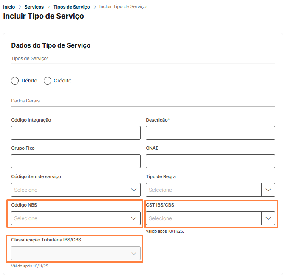This screenshot has height=278, width=288.
Task: Click the Classificação Tributária IBS/CBS select box
Action: coord(69,254)
